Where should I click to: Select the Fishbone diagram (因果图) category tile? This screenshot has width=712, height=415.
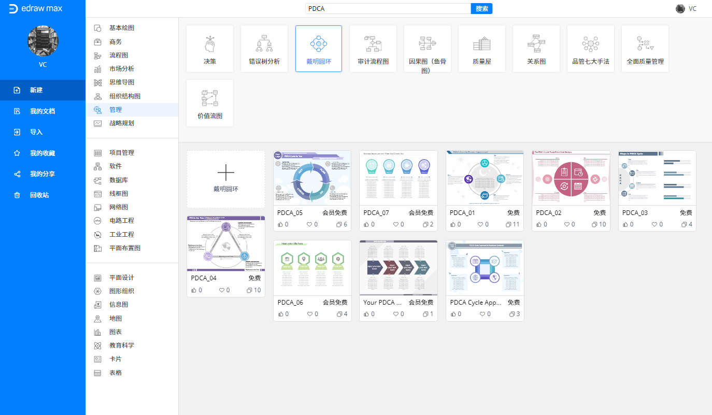click(427, 49)
